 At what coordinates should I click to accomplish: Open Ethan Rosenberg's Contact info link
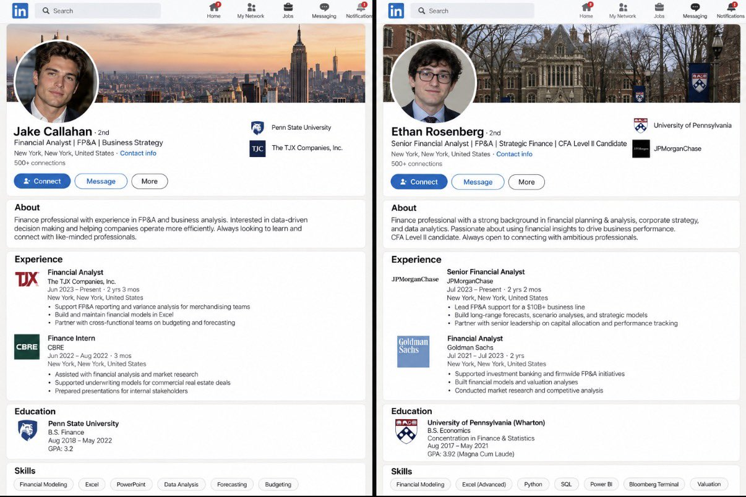[514, 154]
